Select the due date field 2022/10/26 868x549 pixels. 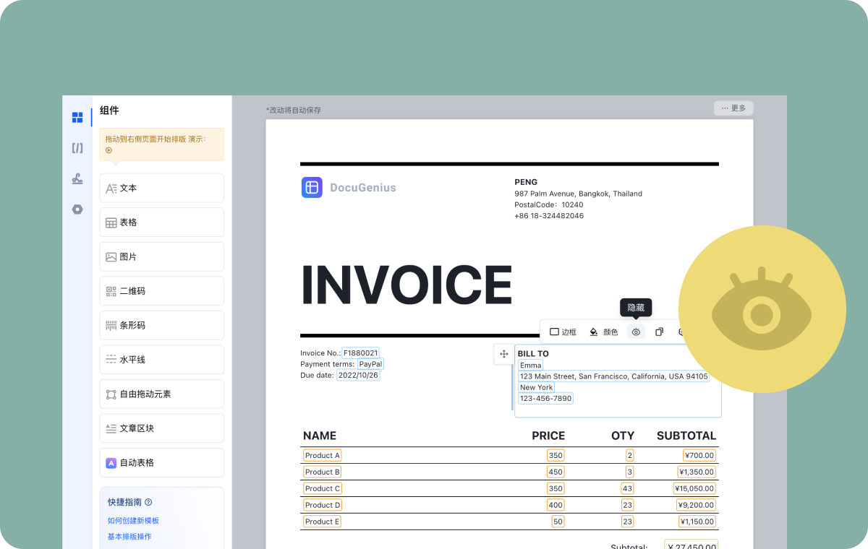pos(358,375)
